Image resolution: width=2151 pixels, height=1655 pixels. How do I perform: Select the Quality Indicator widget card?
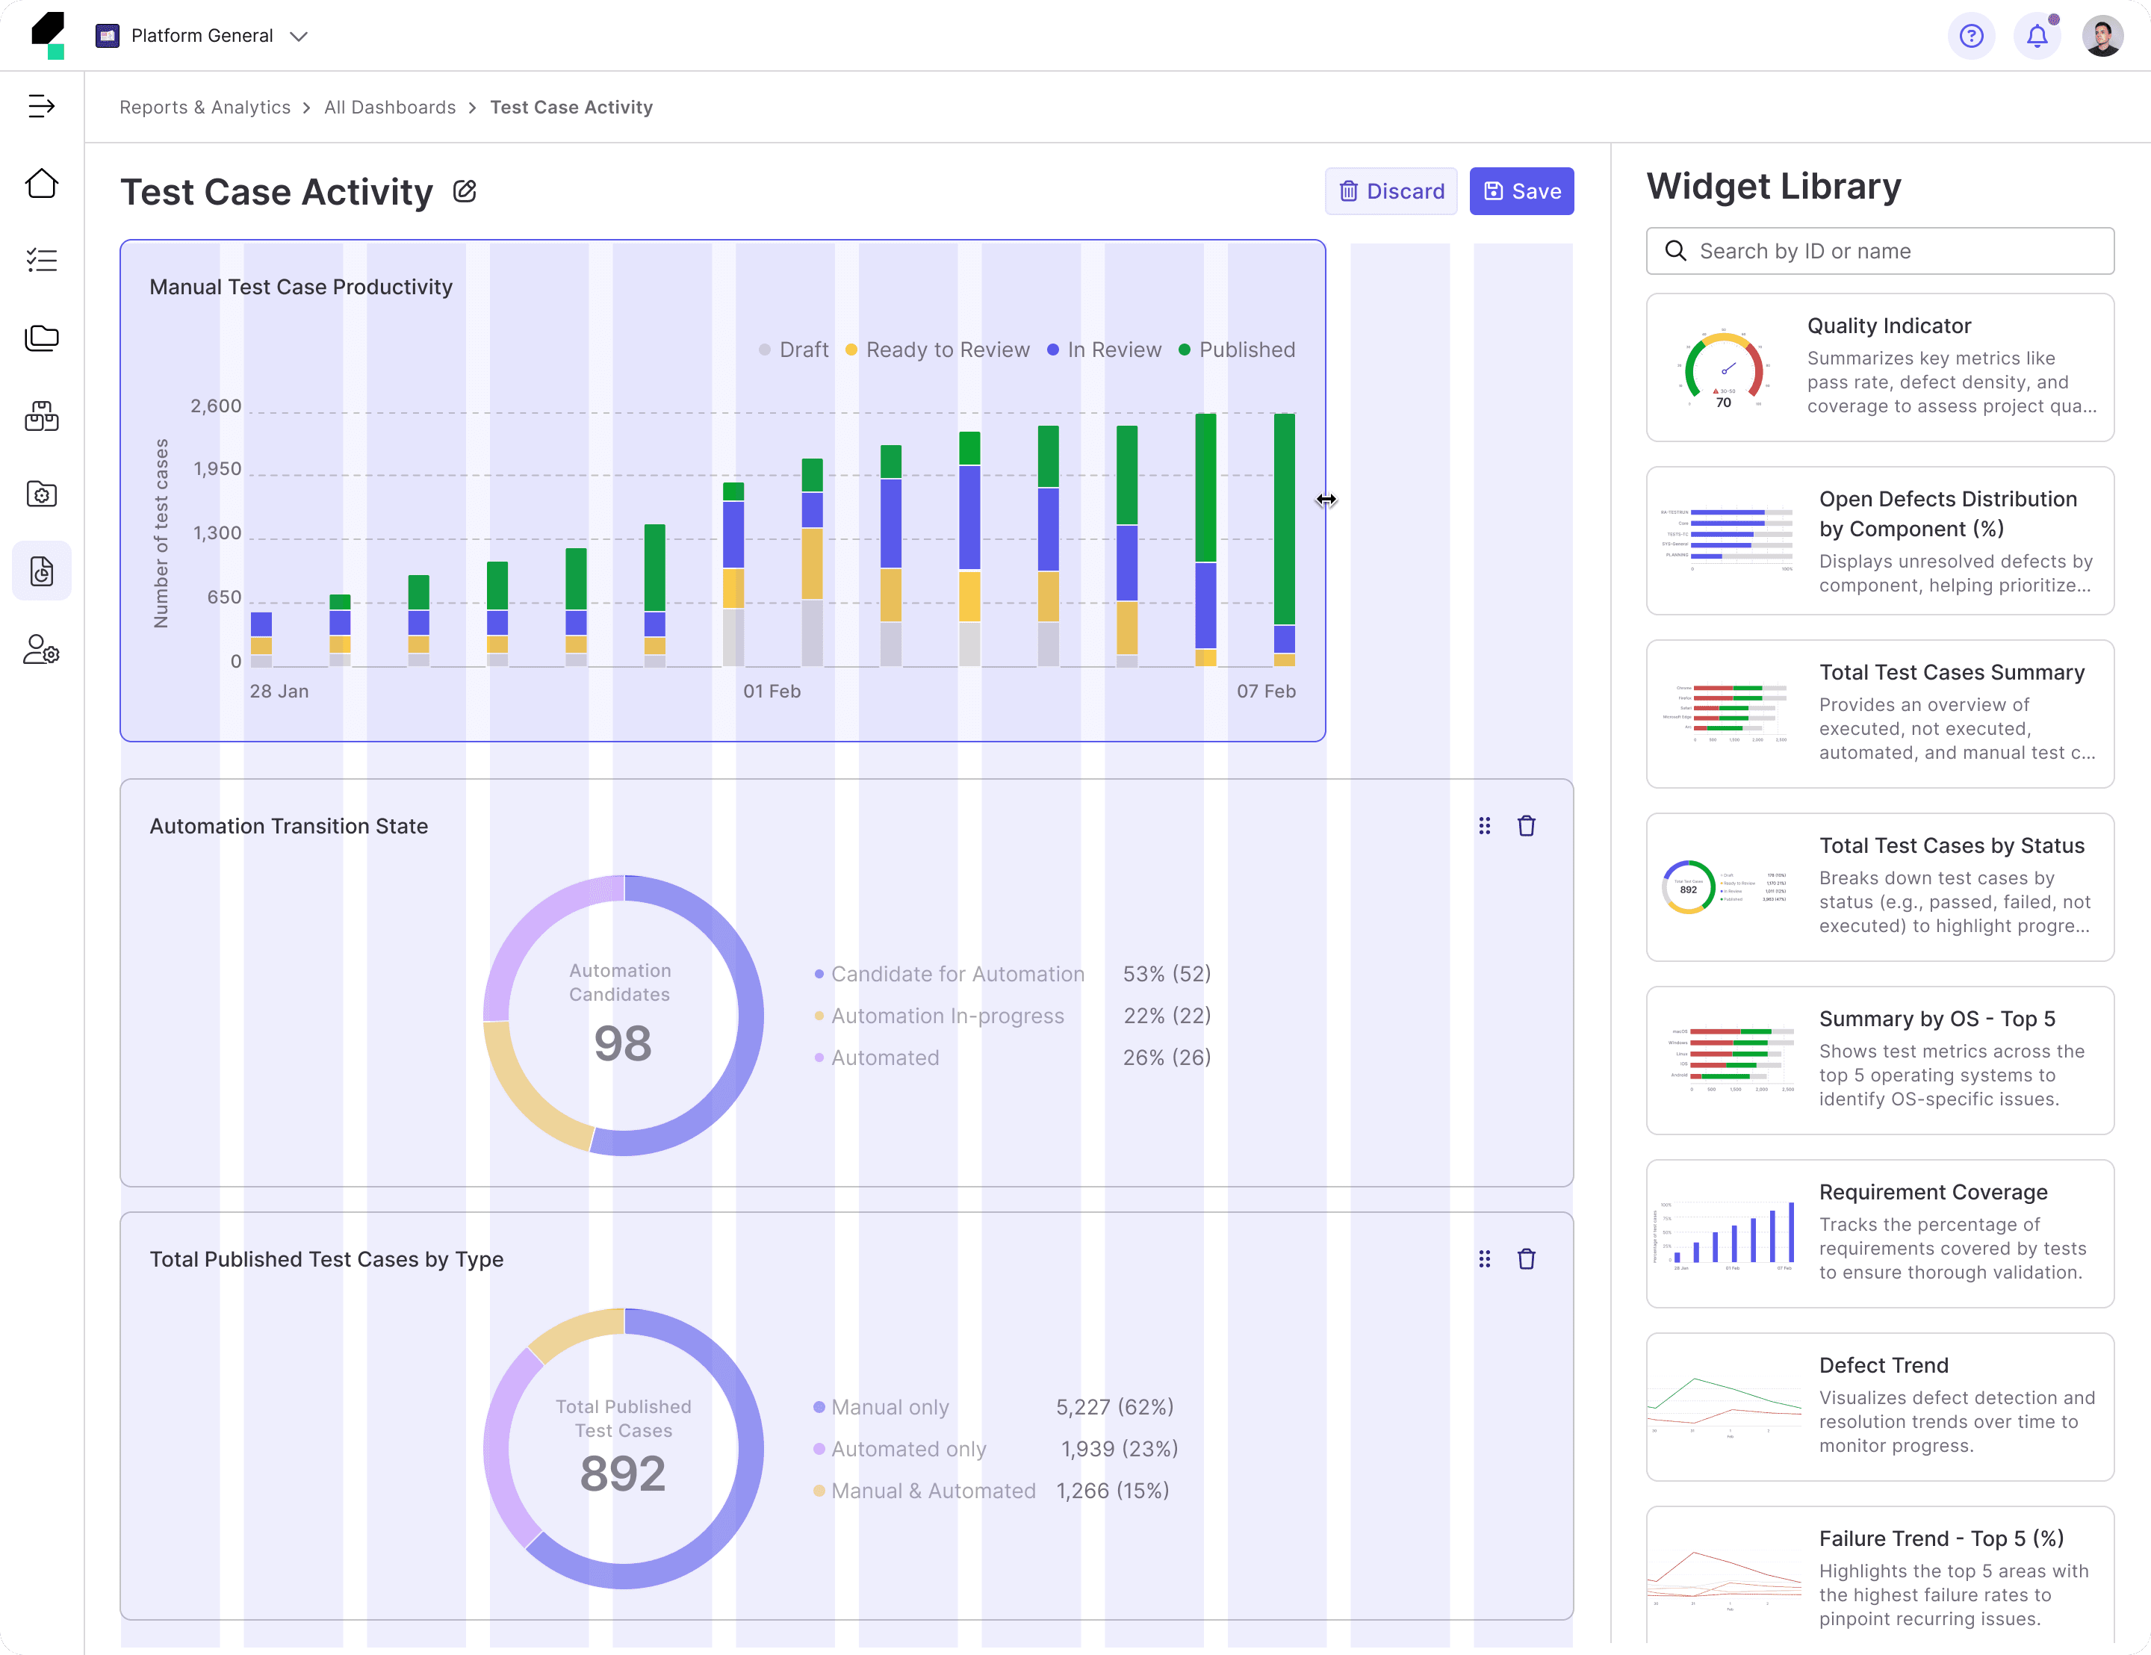1879,367
